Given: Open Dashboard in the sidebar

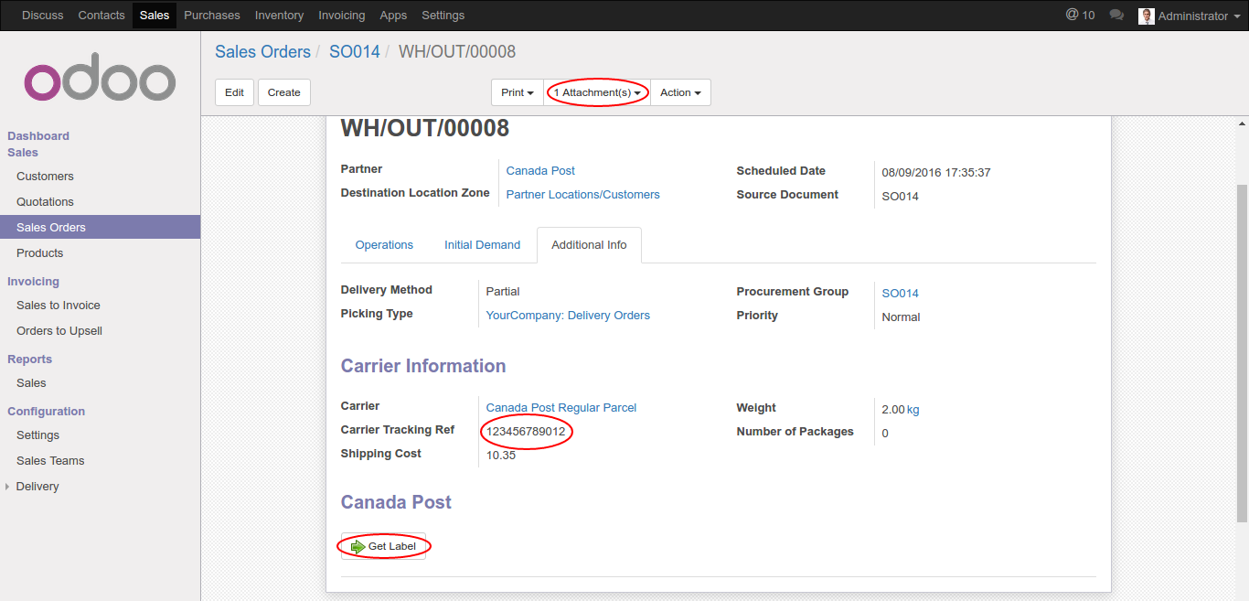Looking at the screenshot, I should coord(38,136).
